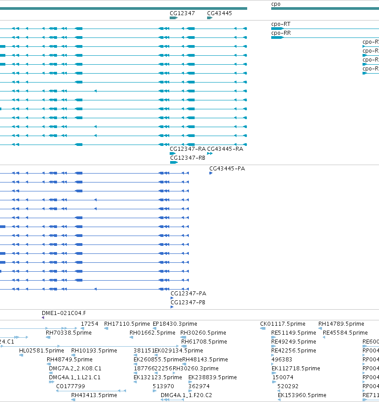This screenshot has height=402, width=379.
Task: Select the CG12347 gene label
Action: click(182, 13)
